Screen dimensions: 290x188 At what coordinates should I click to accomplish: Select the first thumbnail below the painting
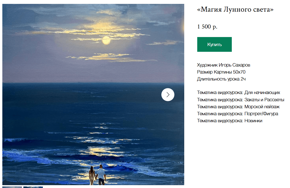(x=12, y=187)
